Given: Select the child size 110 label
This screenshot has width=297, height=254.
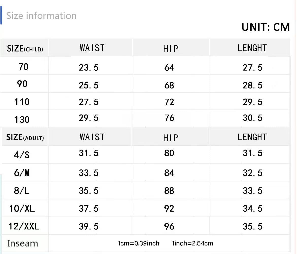Looking at the screenshot, I should (x=22, y=102).
